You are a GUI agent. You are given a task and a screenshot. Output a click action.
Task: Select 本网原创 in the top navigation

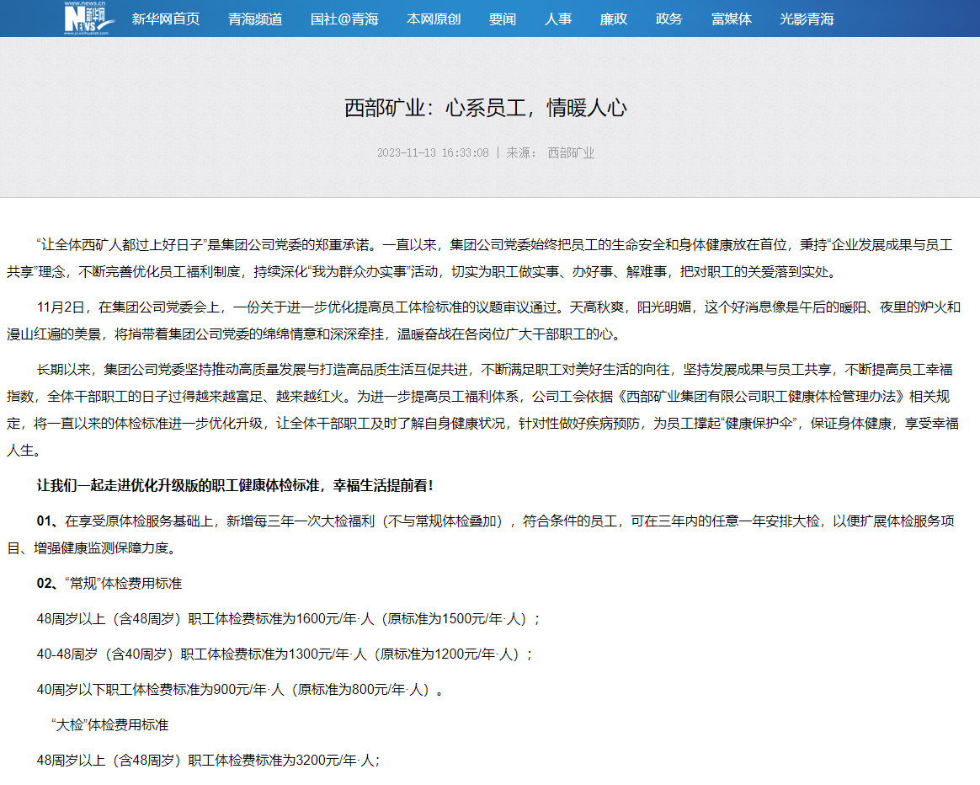434,19
